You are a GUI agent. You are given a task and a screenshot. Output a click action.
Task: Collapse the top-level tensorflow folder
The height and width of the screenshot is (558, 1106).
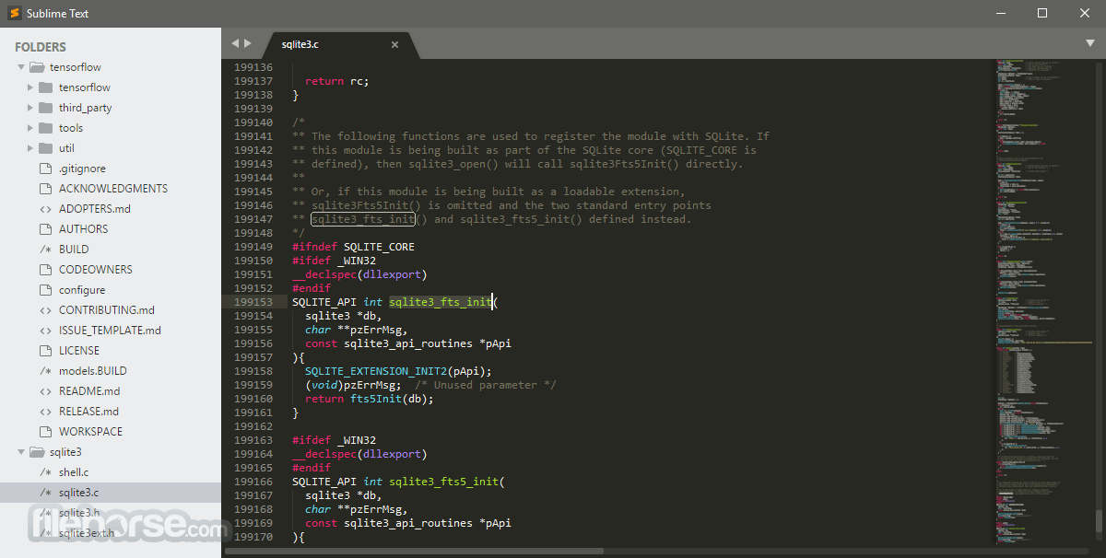click(21, 67)
